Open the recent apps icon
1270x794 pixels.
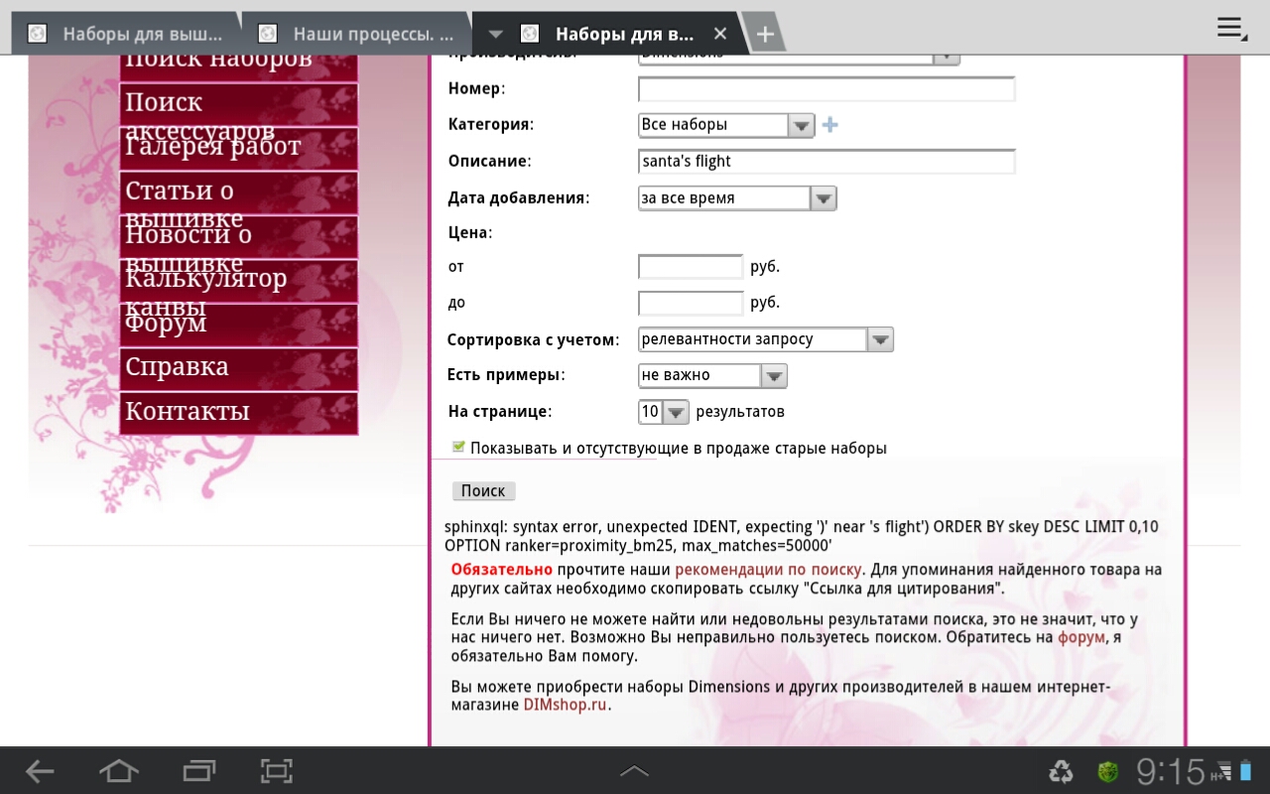[198, 771]
